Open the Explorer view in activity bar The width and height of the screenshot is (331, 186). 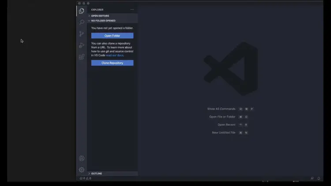(x=82, y=11)
